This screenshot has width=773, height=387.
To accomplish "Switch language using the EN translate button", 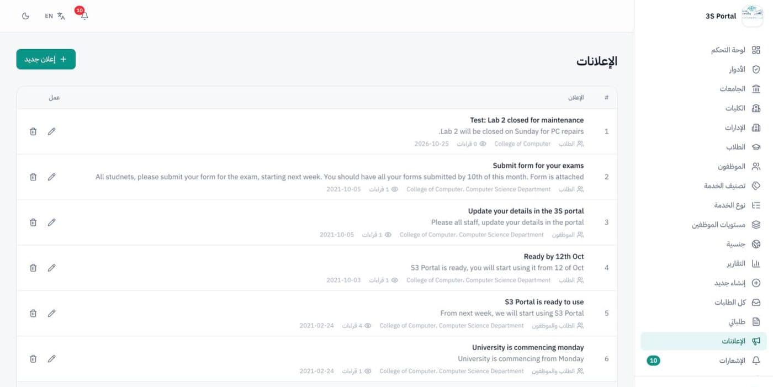I will 55,16.
